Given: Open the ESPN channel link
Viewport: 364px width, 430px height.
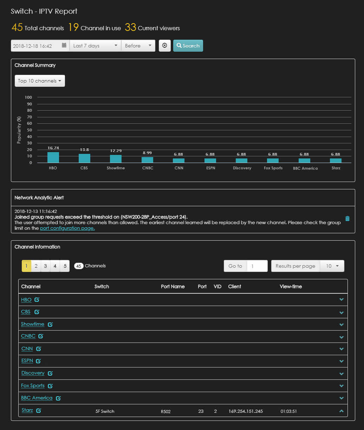Looking at the screenshot, I should (x=27, y=360).
